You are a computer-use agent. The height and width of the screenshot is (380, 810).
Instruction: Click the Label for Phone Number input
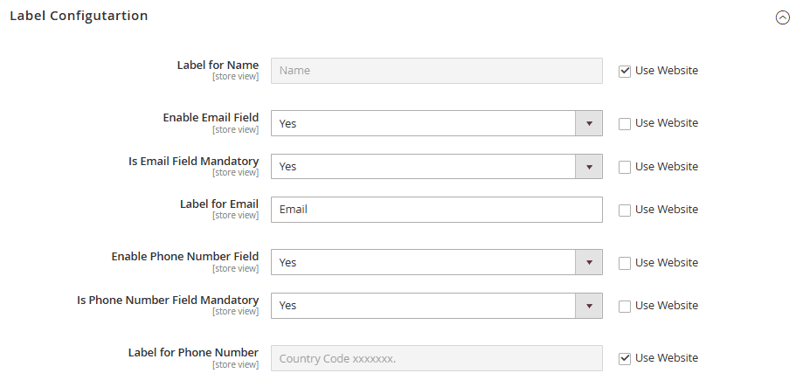pyautogui.click(x=436, y=358)
